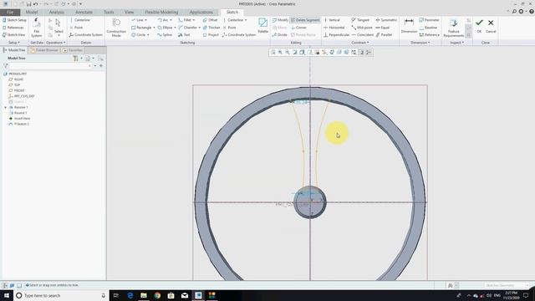
Task: Open the Folder Browser tab
Action: point(44,50)
